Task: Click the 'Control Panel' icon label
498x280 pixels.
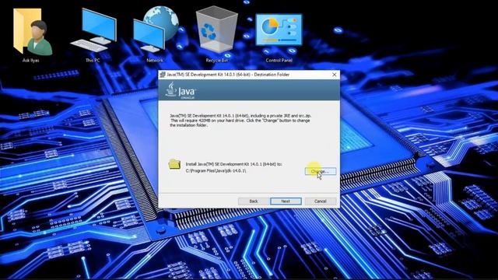Action: (279, 61)
